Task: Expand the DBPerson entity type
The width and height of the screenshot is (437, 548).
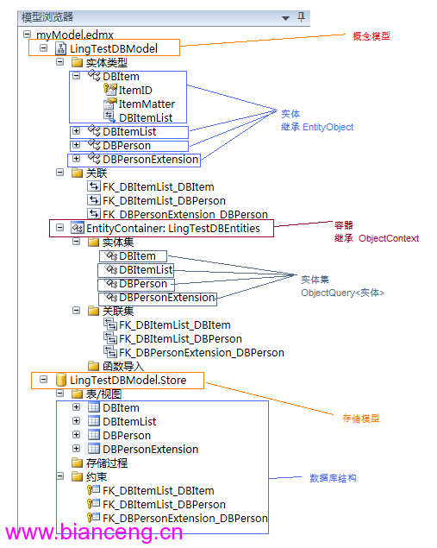Action: point(76,145)
